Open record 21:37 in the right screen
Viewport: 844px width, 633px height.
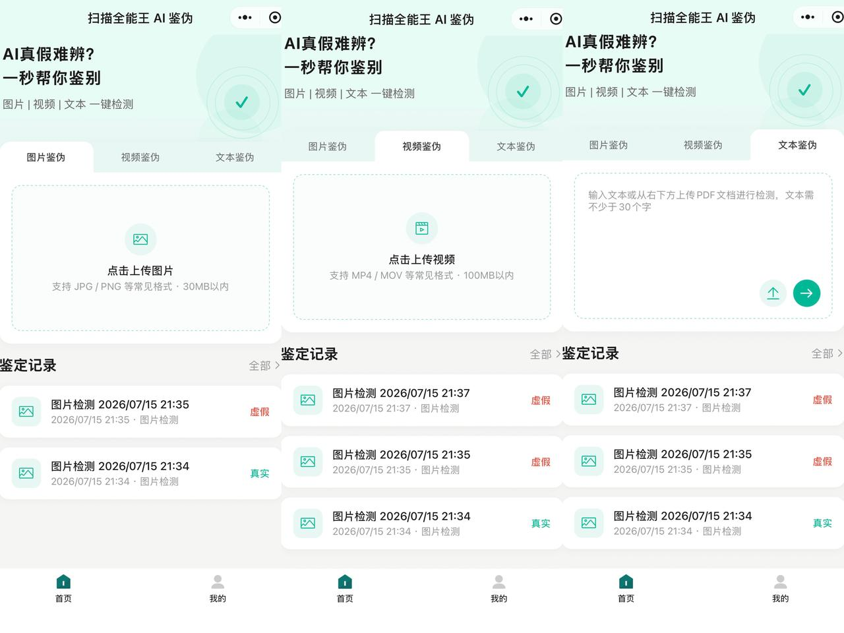(x=703, y=400)
